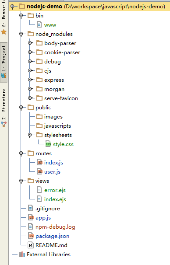The height and width of the screenshot is (265, 170).
Task: Collapse the routes folder node
Action: point(21,153)
